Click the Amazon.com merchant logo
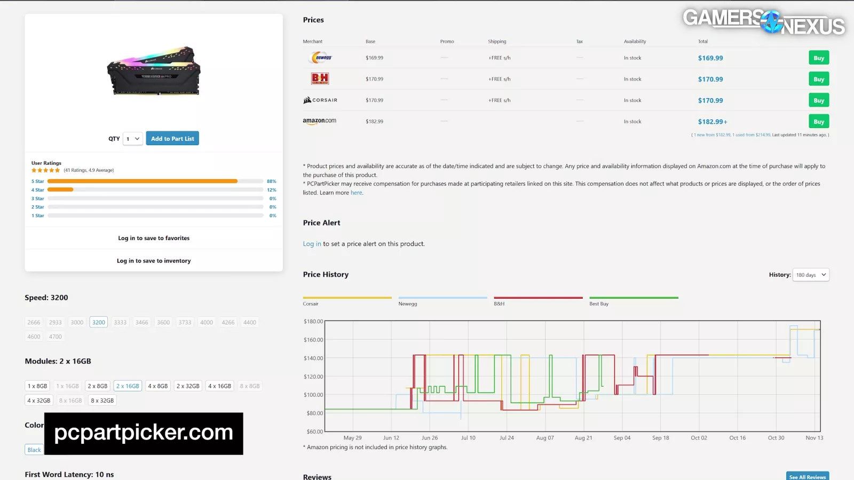 [x=319, y=121]
